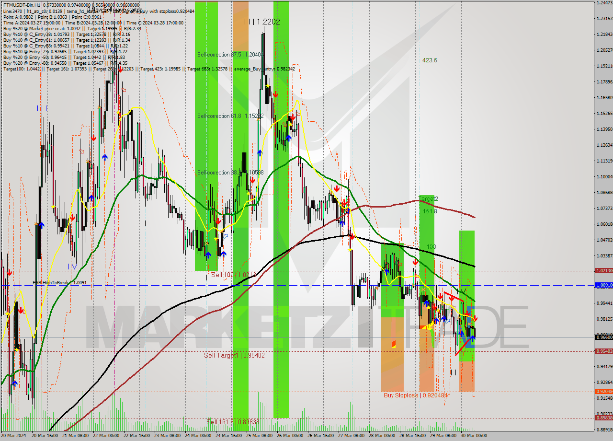Click the black 0.96600 current price marker
613x441 pixels.
(x=603, y=337)
